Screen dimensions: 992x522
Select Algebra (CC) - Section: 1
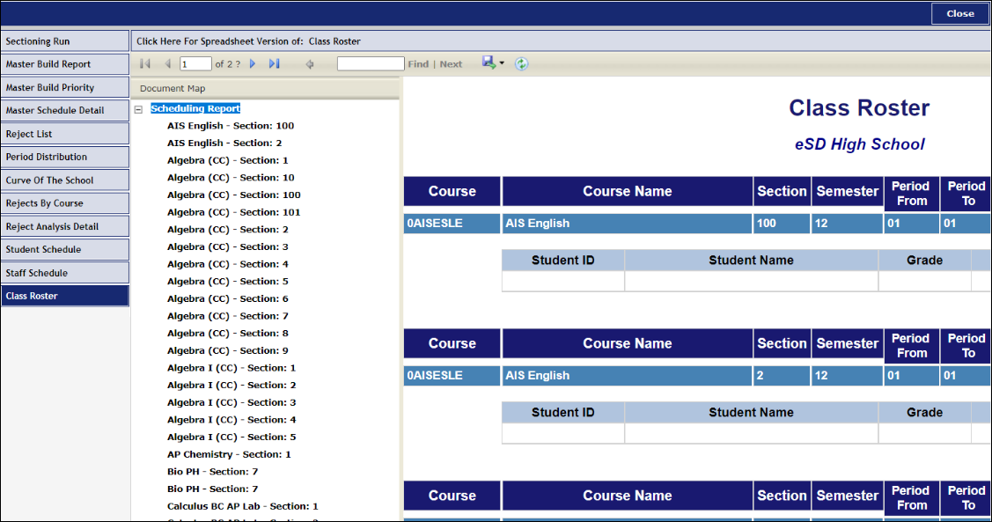coord(228,161)
